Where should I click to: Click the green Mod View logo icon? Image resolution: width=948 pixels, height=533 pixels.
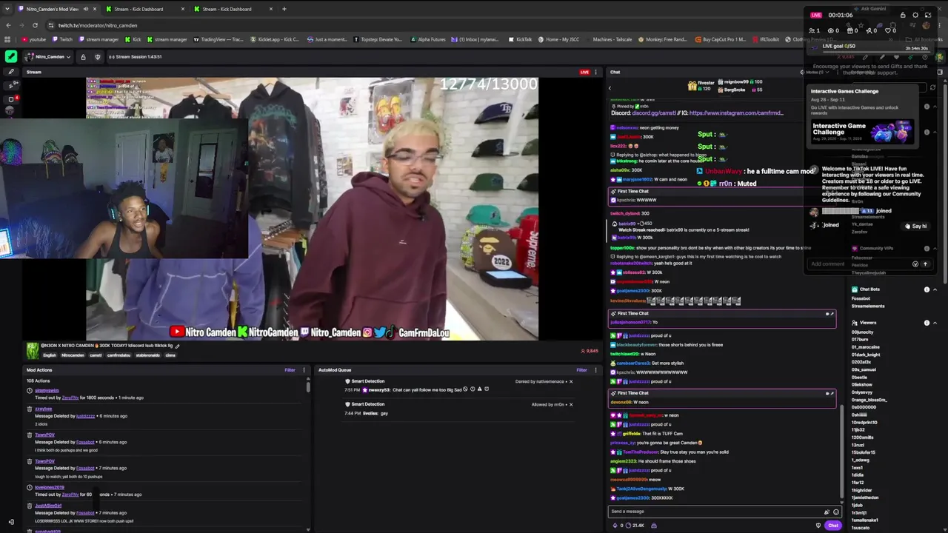tap(10, 56)
